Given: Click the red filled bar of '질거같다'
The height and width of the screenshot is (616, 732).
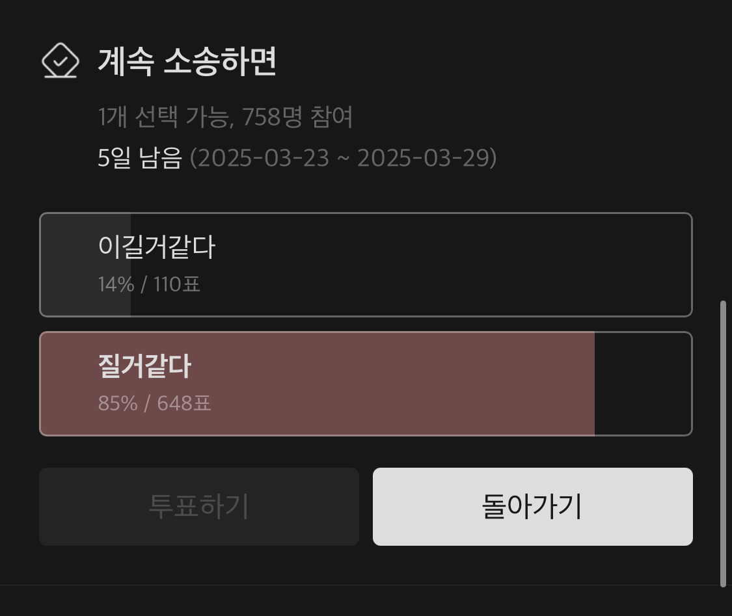Looking at the screenshot, I should 390,384.
